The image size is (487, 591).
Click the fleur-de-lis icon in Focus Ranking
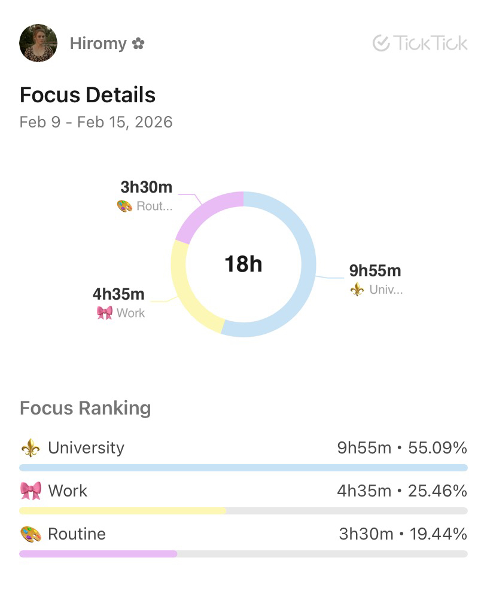tap(31, 448)
